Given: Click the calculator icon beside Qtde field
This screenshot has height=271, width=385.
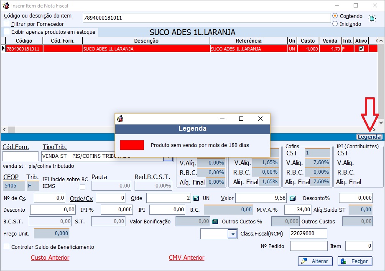Looking at the screenshot, I should click(x=196, y=198).
